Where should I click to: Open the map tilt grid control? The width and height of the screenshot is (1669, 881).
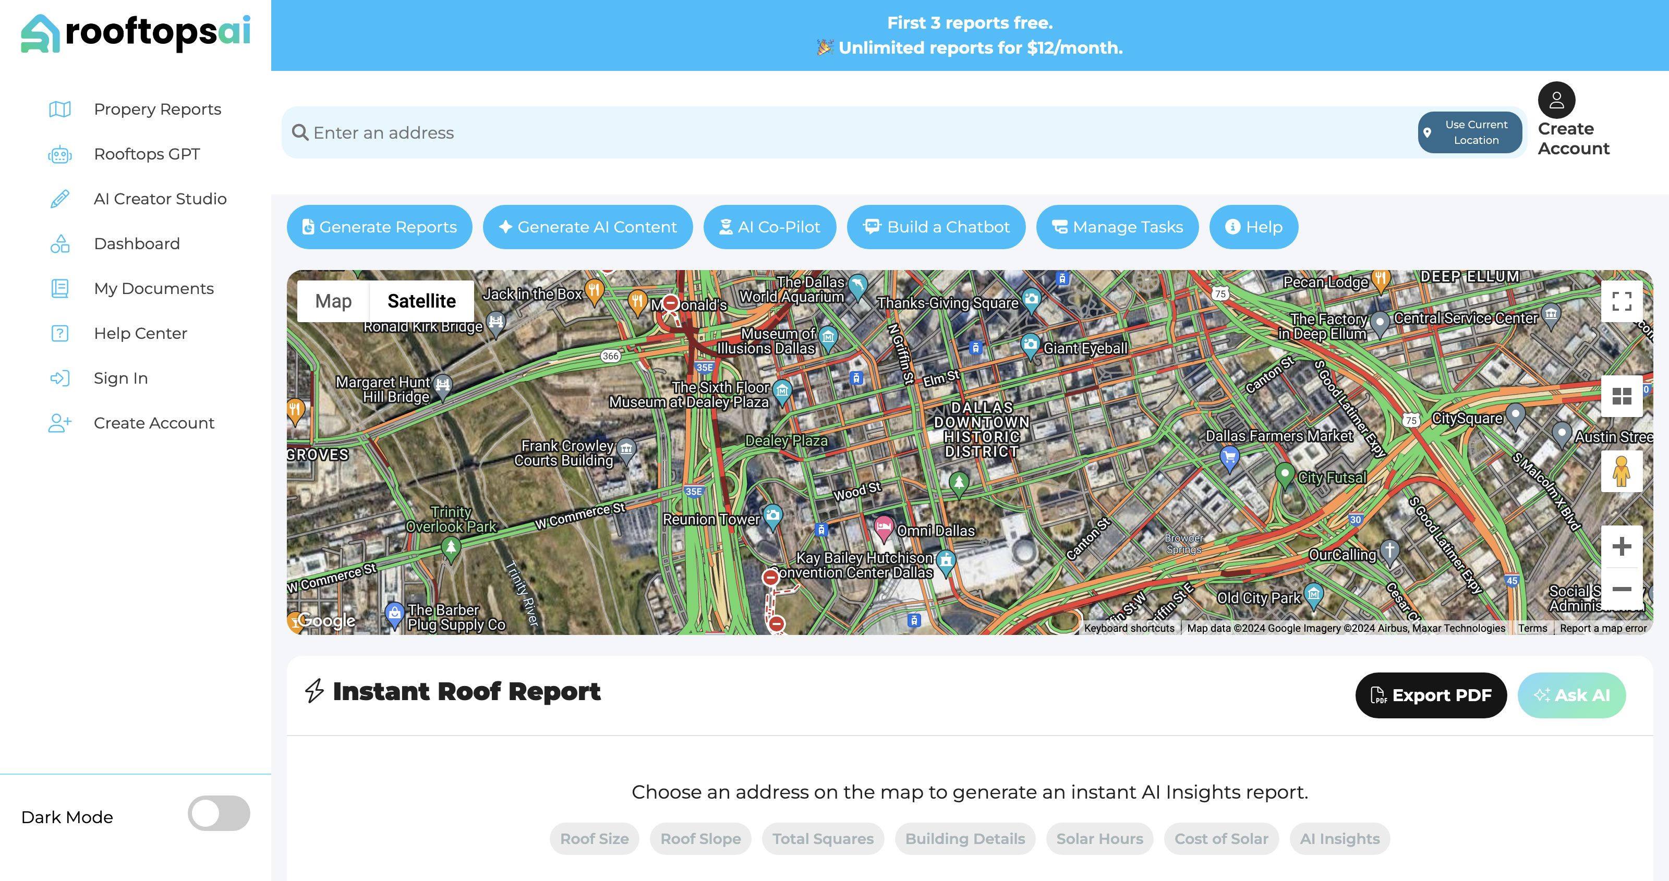1622,396
